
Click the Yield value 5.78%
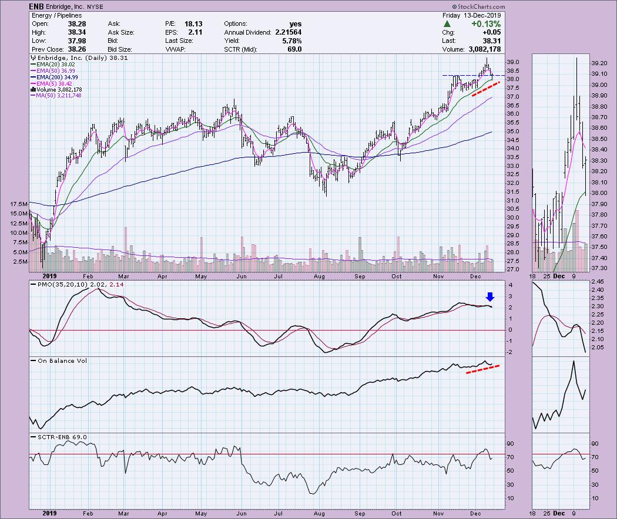click(x=291, y=41)
